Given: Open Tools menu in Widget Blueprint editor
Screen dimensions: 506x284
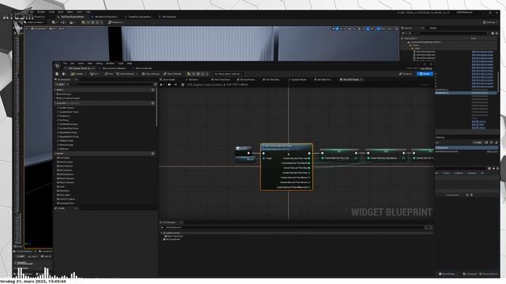Looking at the screenshot, I should click(121, 63).
